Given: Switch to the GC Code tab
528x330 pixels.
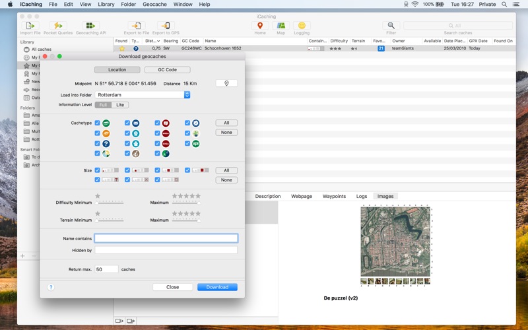Looking at the screenshot, I should click(x=168, y=70).
